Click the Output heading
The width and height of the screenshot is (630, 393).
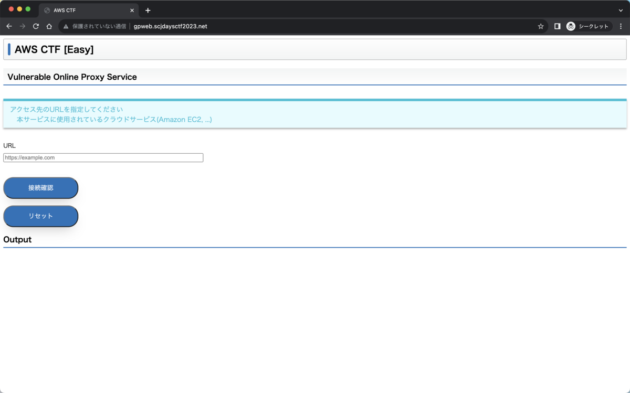(17, 239)
